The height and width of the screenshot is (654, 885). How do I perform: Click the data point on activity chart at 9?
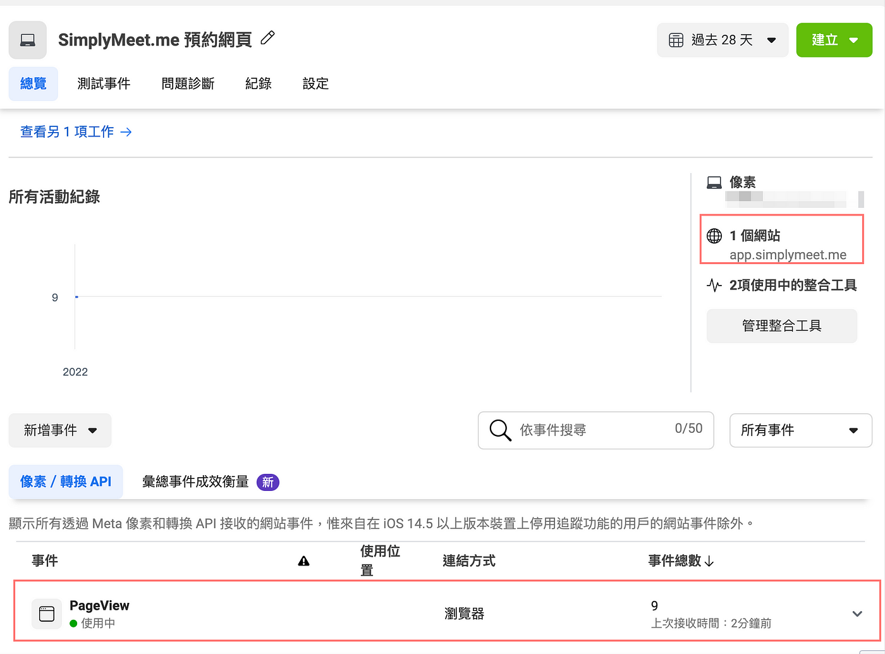76,296
